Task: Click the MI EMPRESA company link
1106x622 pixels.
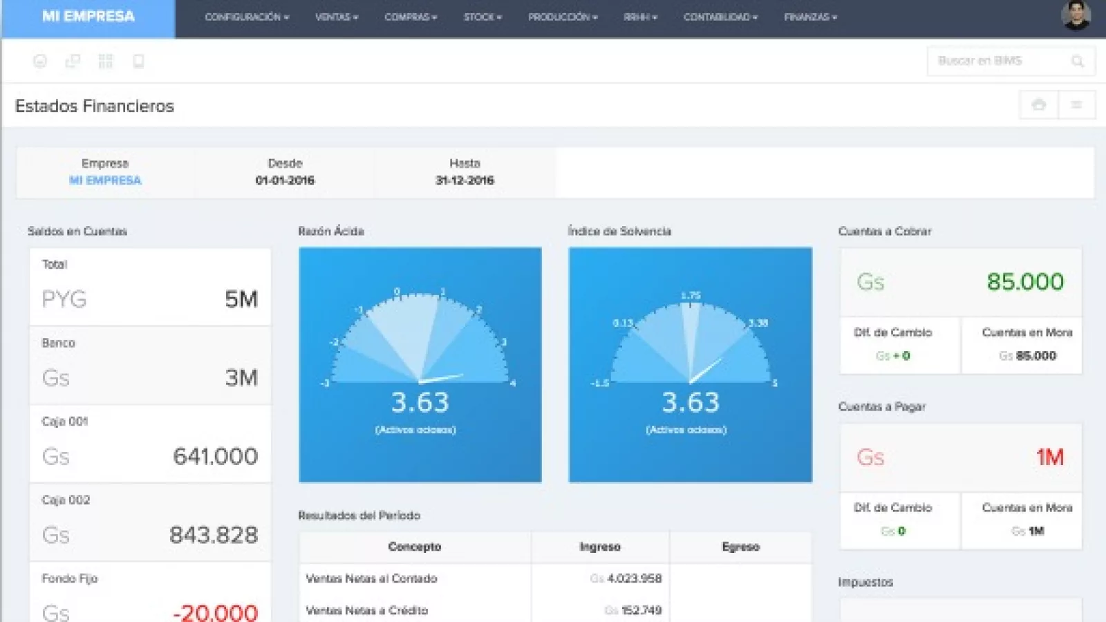Action: (x=105, y=180)
